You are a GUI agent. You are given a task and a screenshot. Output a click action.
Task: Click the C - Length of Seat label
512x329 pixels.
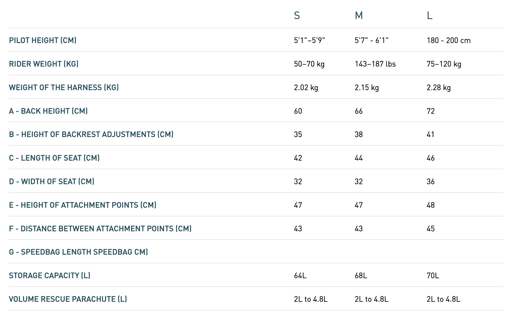pyautogui.click(x=54, y=158)
